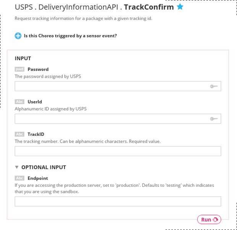Click into the Endpoint text box

(118, 201)
